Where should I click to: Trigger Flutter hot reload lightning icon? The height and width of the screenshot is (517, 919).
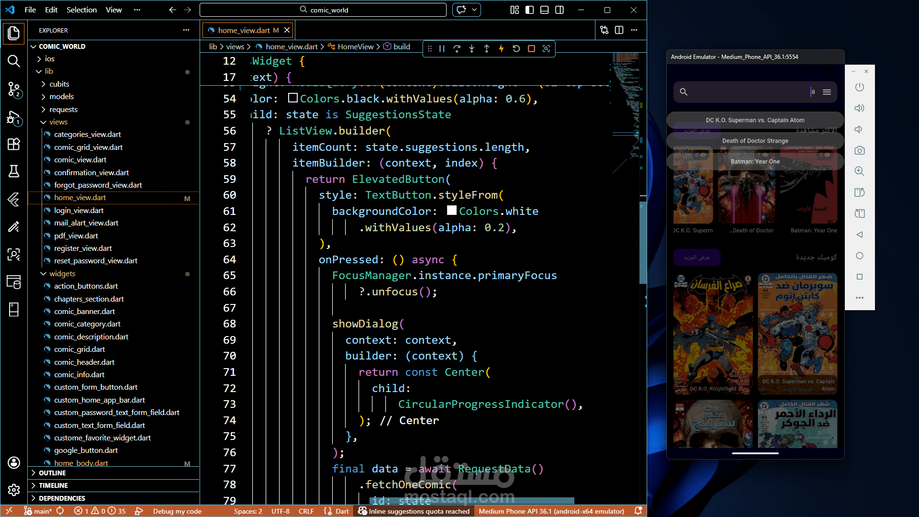coord(501,49)
